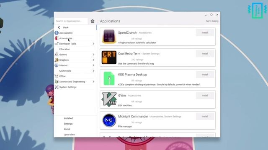The width and height of the screenshot is (268, 150).
Task: Click the Office category icon
Action: pos(57,76)
